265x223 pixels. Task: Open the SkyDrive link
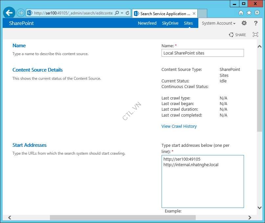pyautogui.click(x=170, y=23)
